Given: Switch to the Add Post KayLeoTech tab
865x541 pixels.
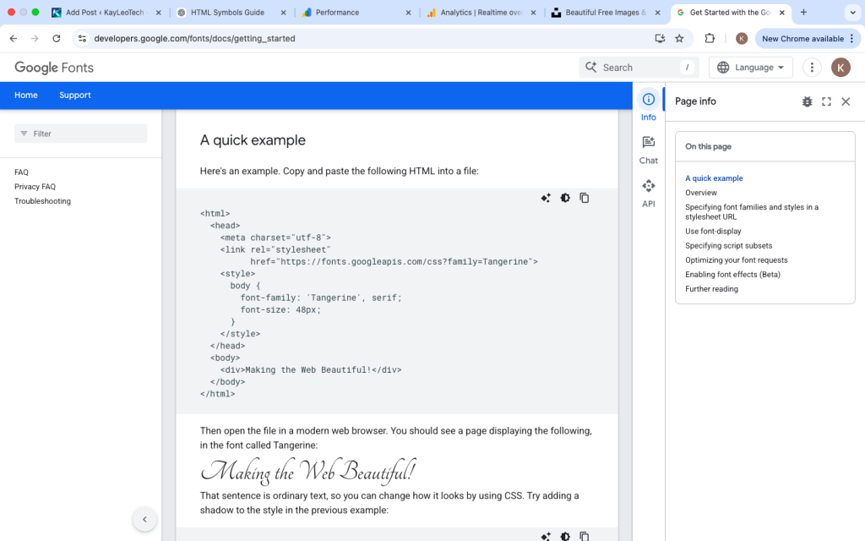Looking at the screenshot, I should tap(105, 12).
